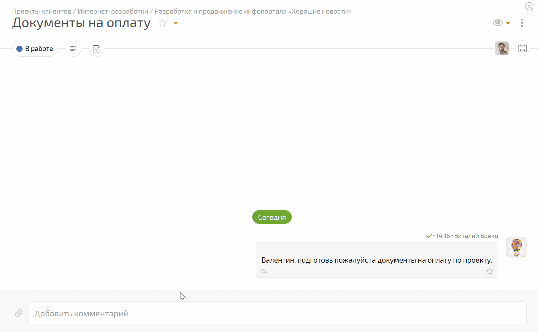The width and height of the screenshot is (538, 332).
Task: Open the deadline calendar picker
Action: (522, 48)
